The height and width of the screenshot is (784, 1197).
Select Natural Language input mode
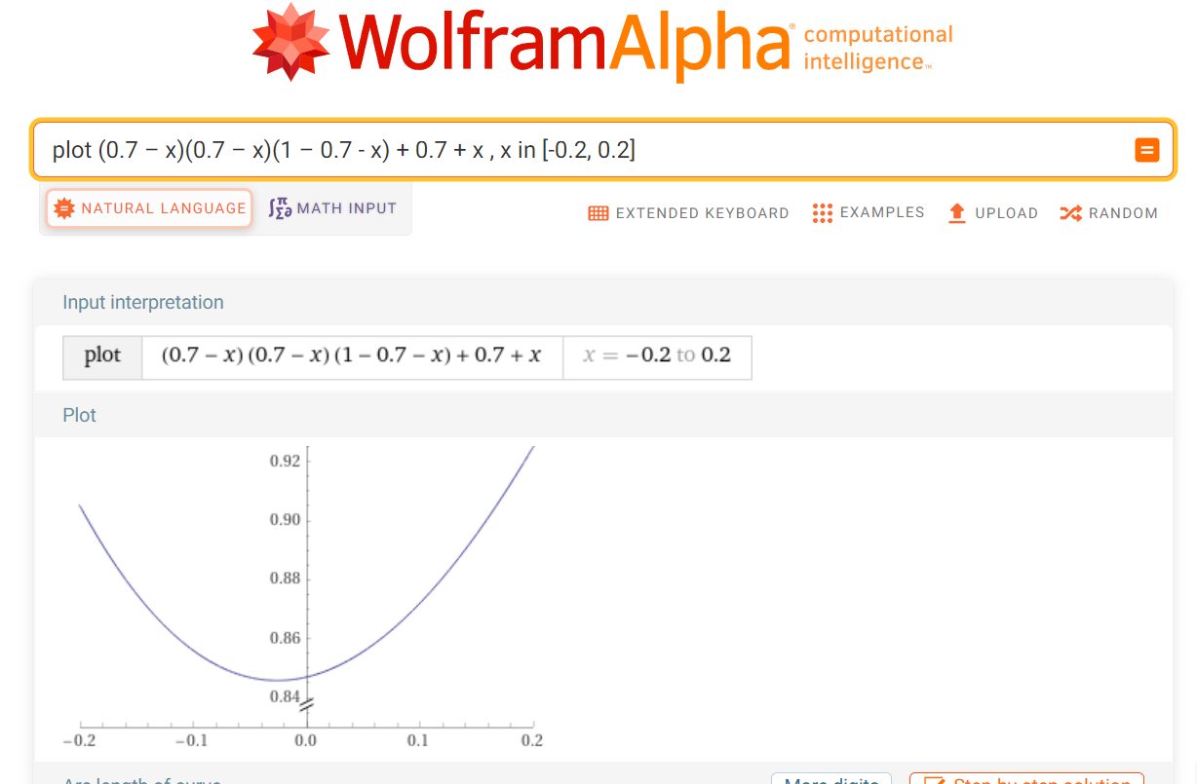(149, 208)
